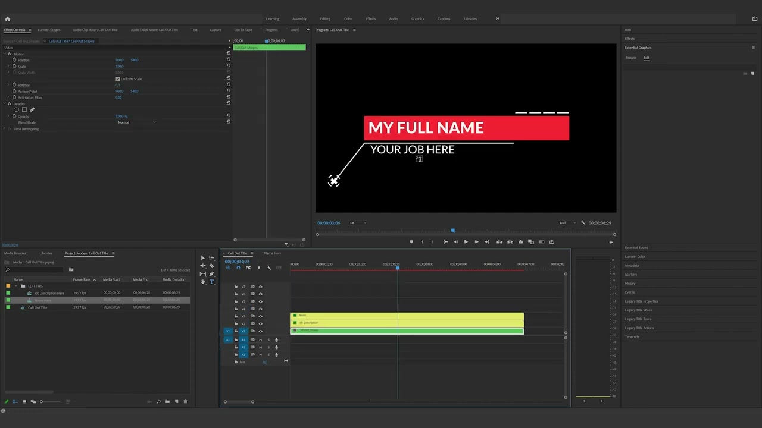Hide the V7 track with its eye toggle
This screenshot has width=762, height=428.
(x=261, y=287)
